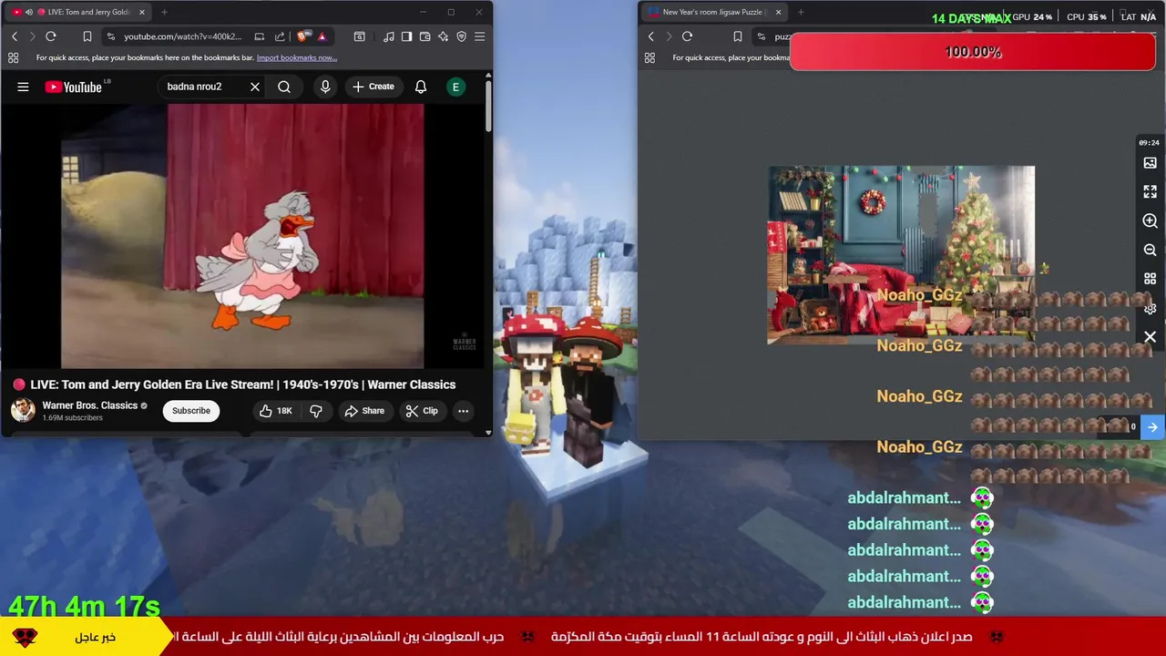The width and height of the screenshot is (1166, 656).
Task: Click the assembled Christmas room puzzle image
Action: click(x=901, y=255)
